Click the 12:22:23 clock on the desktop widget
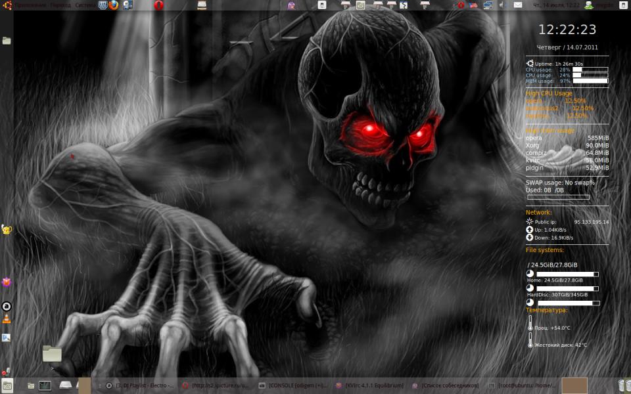 567,30
